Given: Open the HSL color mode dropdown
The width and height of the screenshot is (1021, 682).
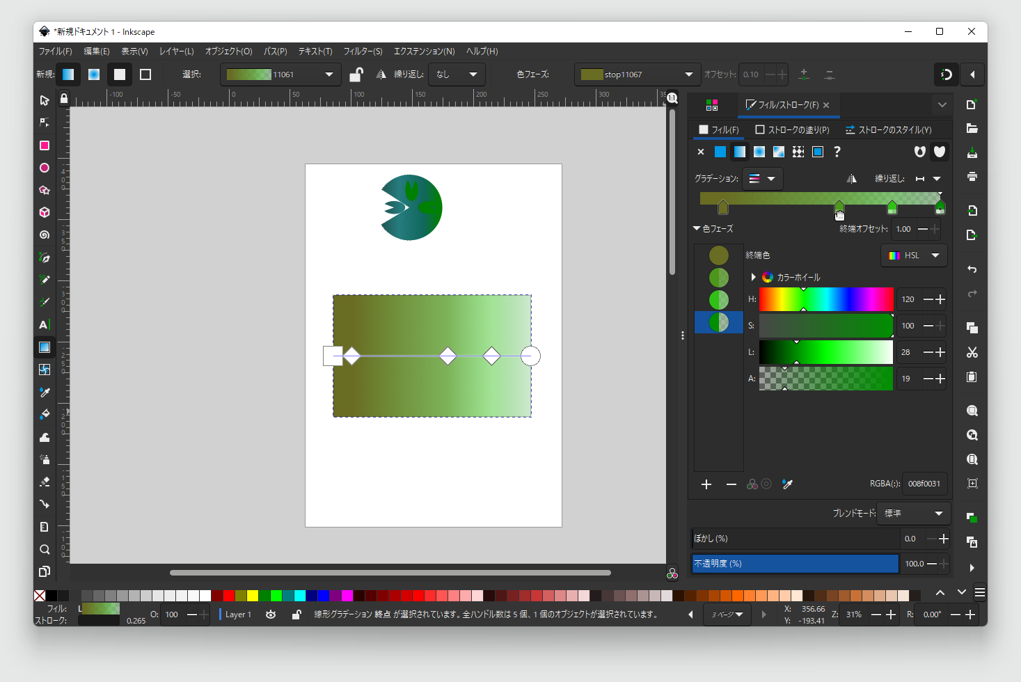Looking at the screenshot, I should click(915, 255).
